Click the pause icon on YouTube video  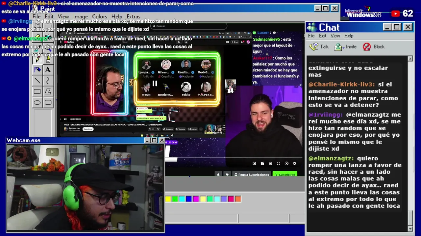click(x=155, y=84)
